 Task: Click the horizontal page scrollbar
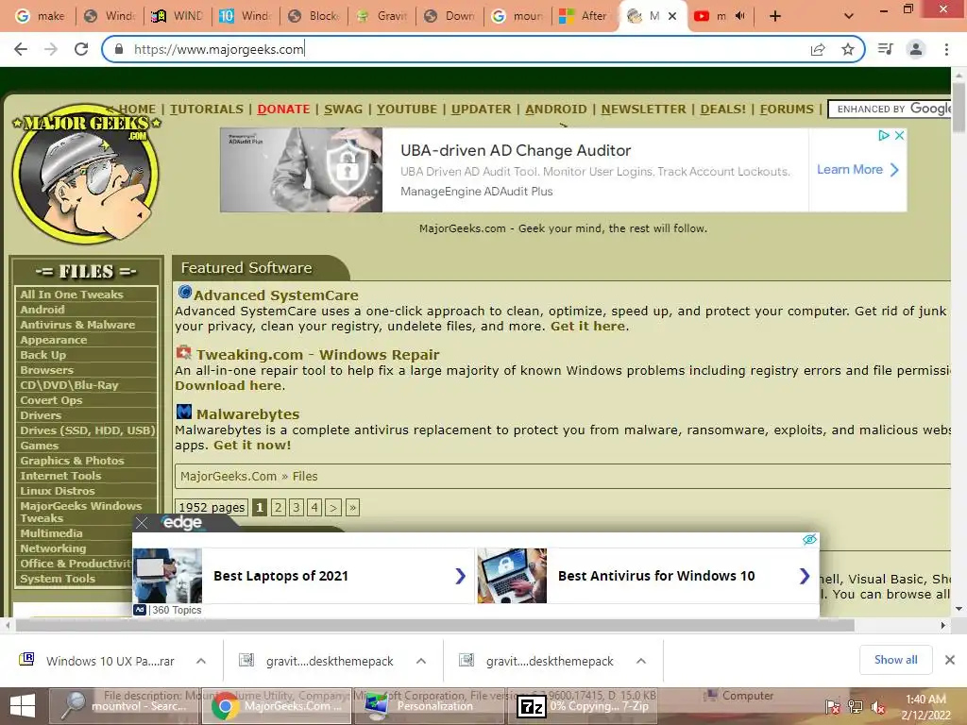coord(434,625)
